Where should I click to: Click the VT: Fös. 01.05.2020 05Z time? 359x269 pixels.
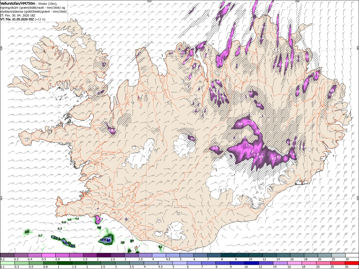click(x=17, y=19)
